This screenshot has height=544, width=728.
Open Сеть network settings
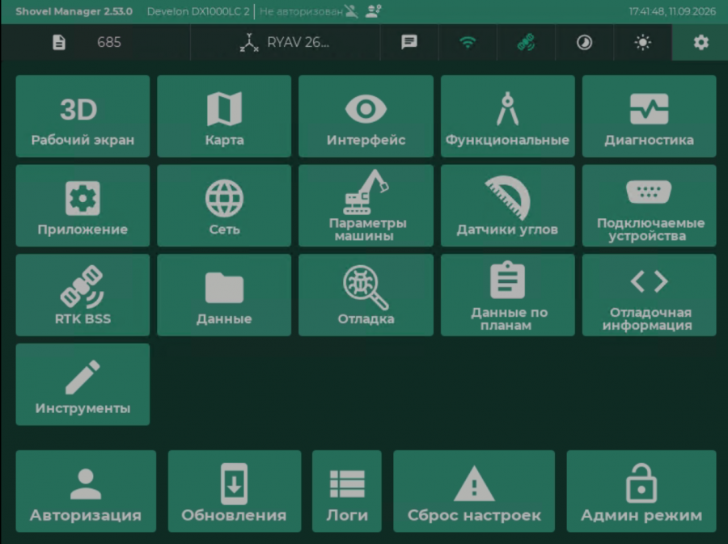pos(224,205)
